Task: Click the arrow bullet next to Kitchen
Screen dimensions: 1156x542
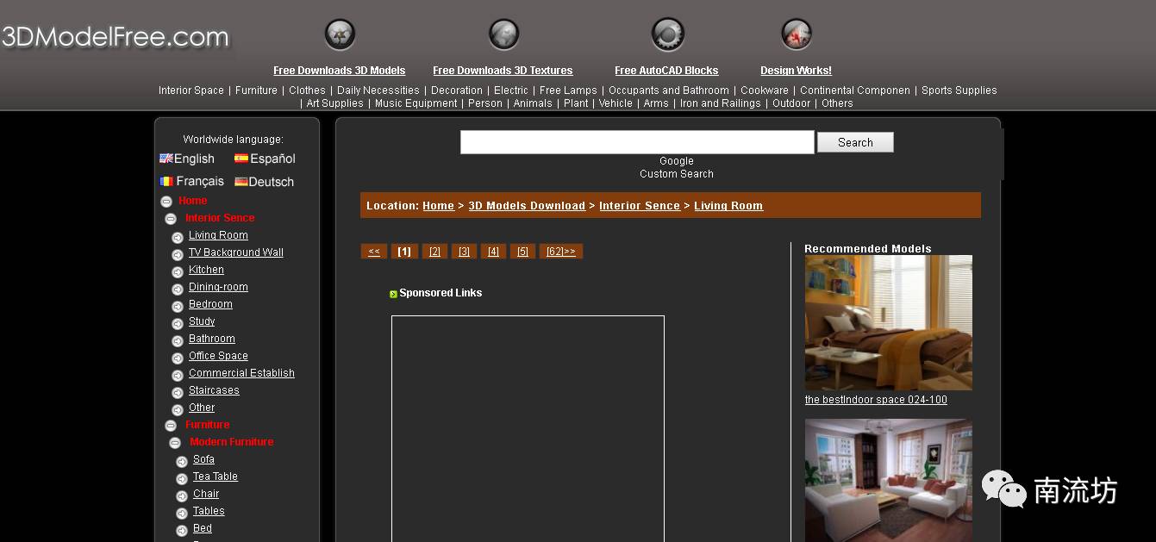Action: [x=178, y=271]
